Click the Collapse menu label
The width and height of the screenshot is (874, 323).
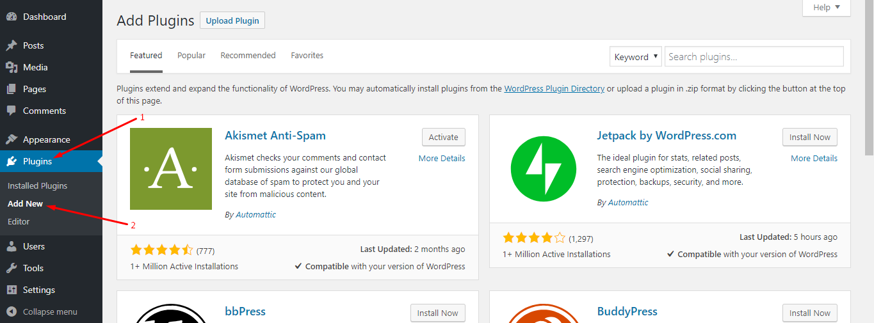pos(50,311)
